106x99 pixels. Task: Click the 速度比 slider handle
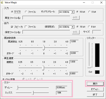(43, 68)
